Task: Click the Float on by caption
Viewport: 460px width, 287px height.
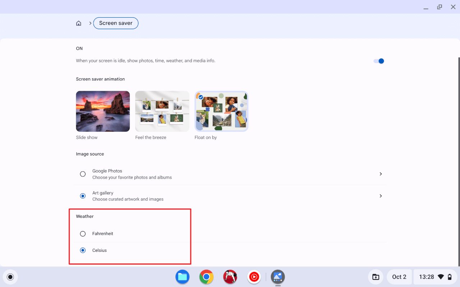Action: tap(206, 137)
